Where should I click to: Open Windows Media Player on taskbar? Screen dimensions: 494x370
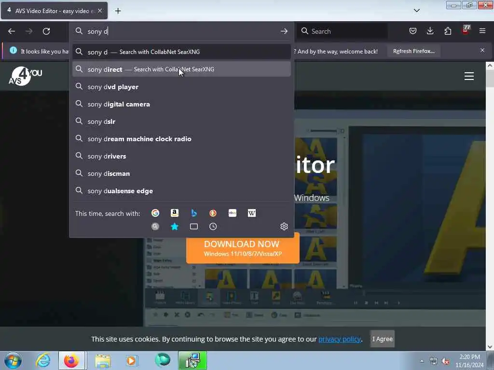click(x=132, y=360)
